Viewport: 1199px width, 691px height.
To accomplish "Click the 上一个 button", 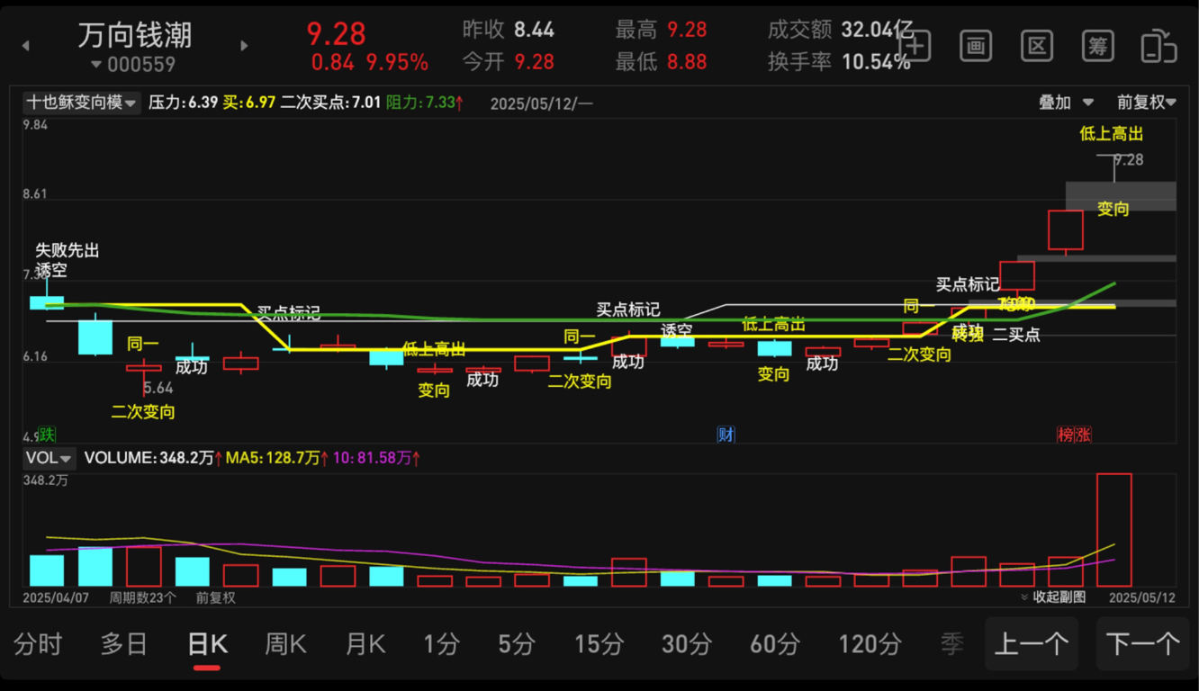I will coord(1032,644).
